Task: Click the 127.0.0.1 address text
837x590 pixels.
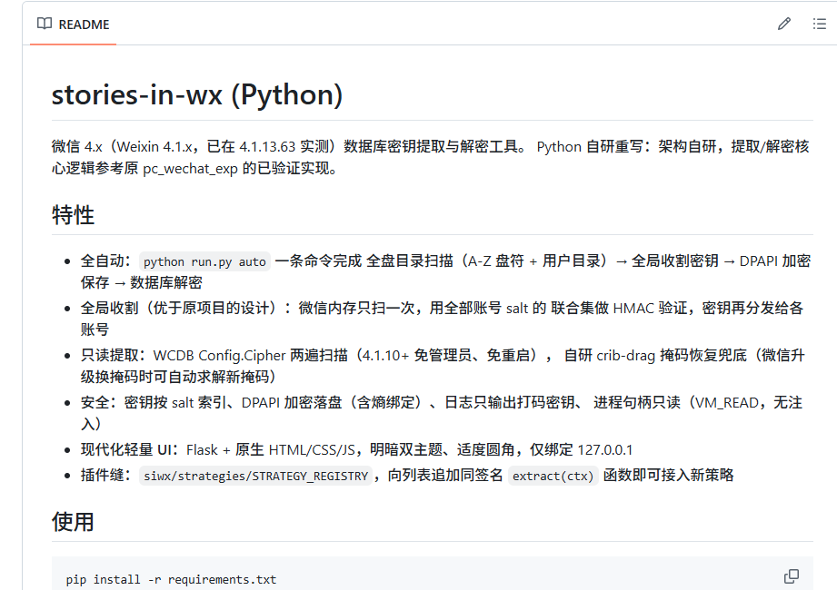Action: click(x=604, y=450)
